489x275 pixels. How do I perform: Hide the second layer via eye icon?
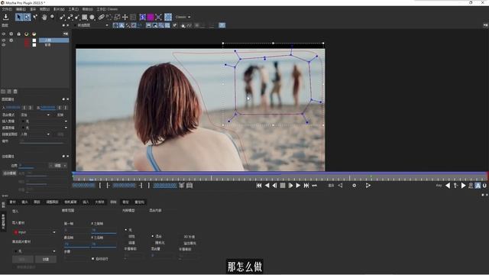coord(4,45)
